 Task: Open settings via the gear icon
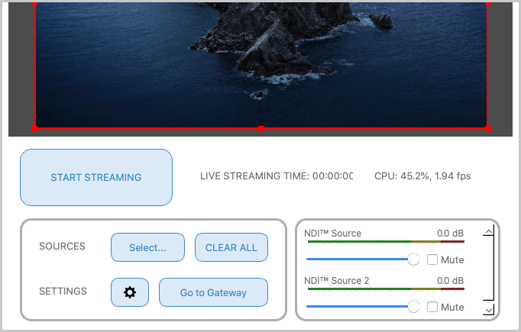pyautogui.click(x=130, y=292)
